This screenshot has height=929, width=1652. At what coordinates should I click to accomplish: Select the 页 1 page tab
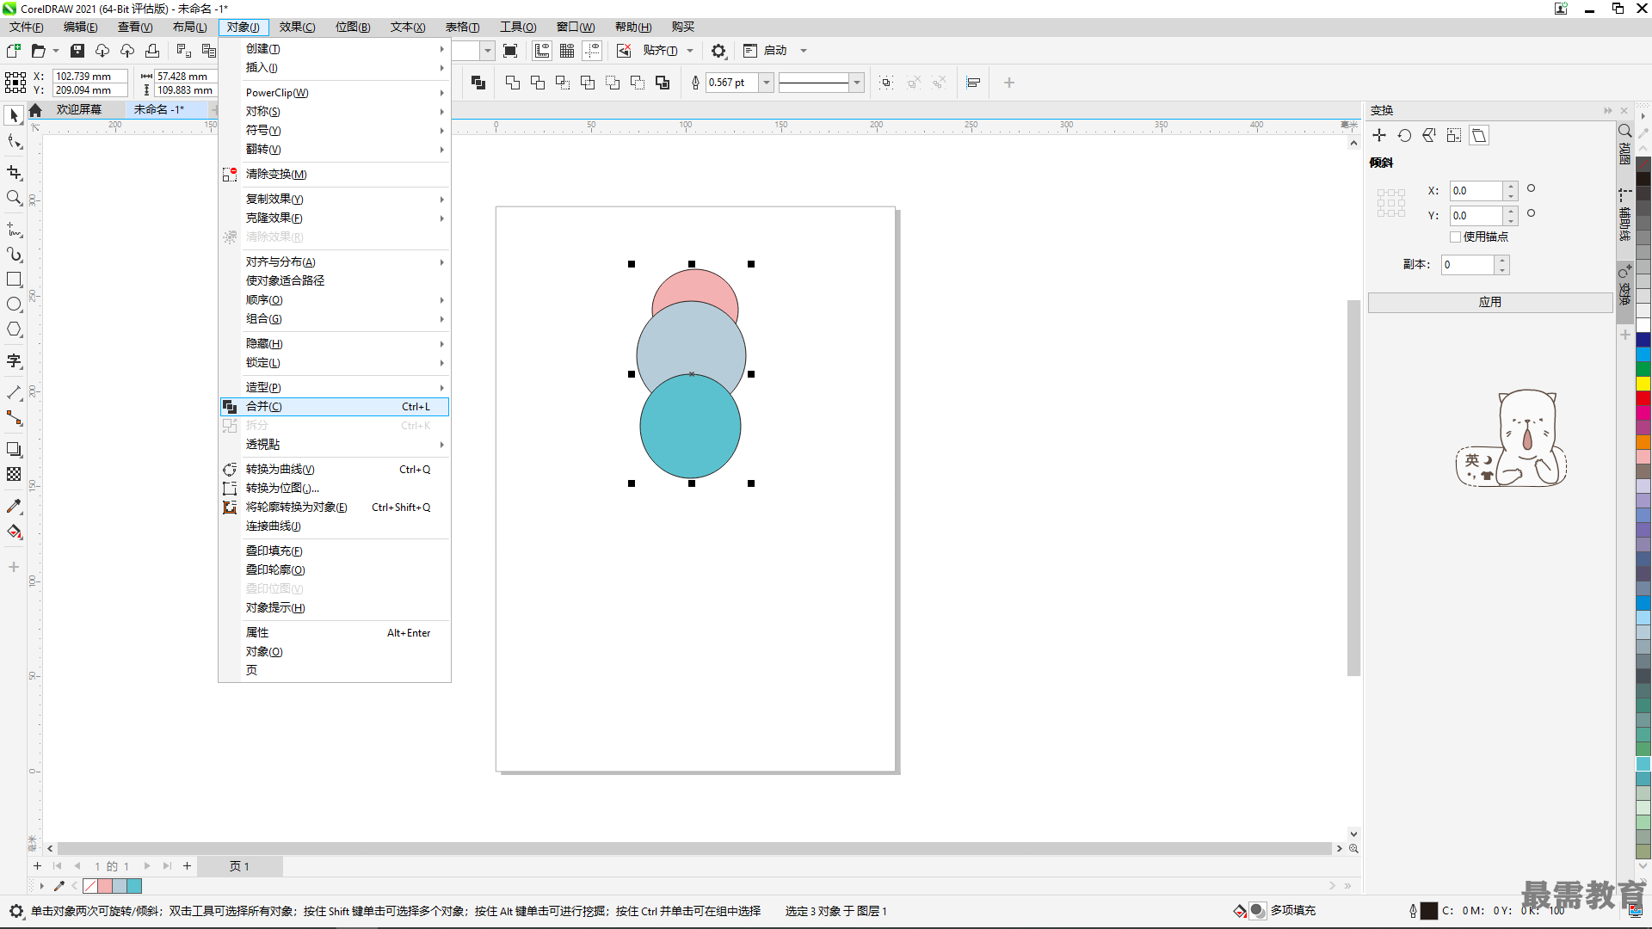(x=239, y=866)
